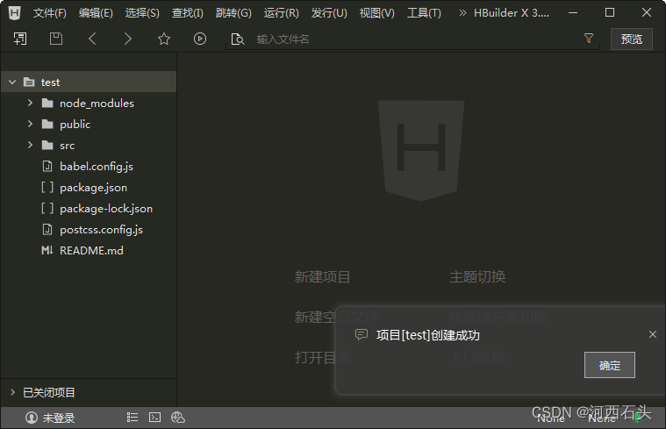666x429 pixels.
Task: Click the 主题切换 link
Action: (477, 277)
